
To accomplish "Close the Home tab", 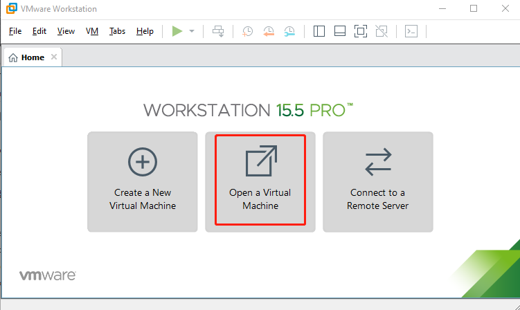I will [54, 57].
